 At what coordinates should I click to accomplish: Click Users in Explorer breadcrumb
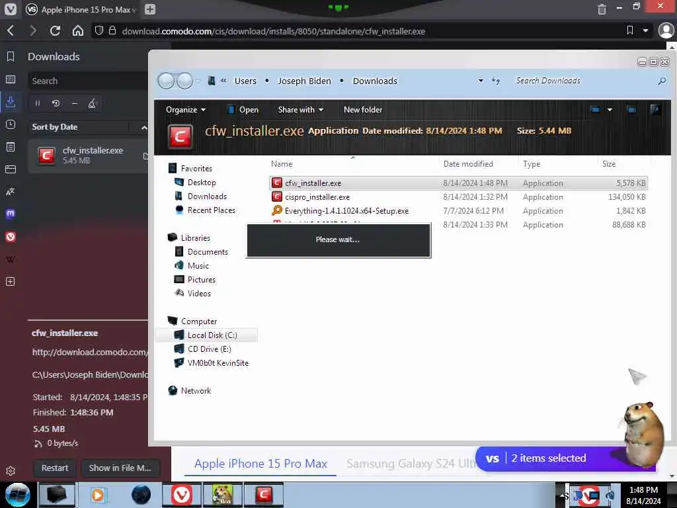[245, 81]
